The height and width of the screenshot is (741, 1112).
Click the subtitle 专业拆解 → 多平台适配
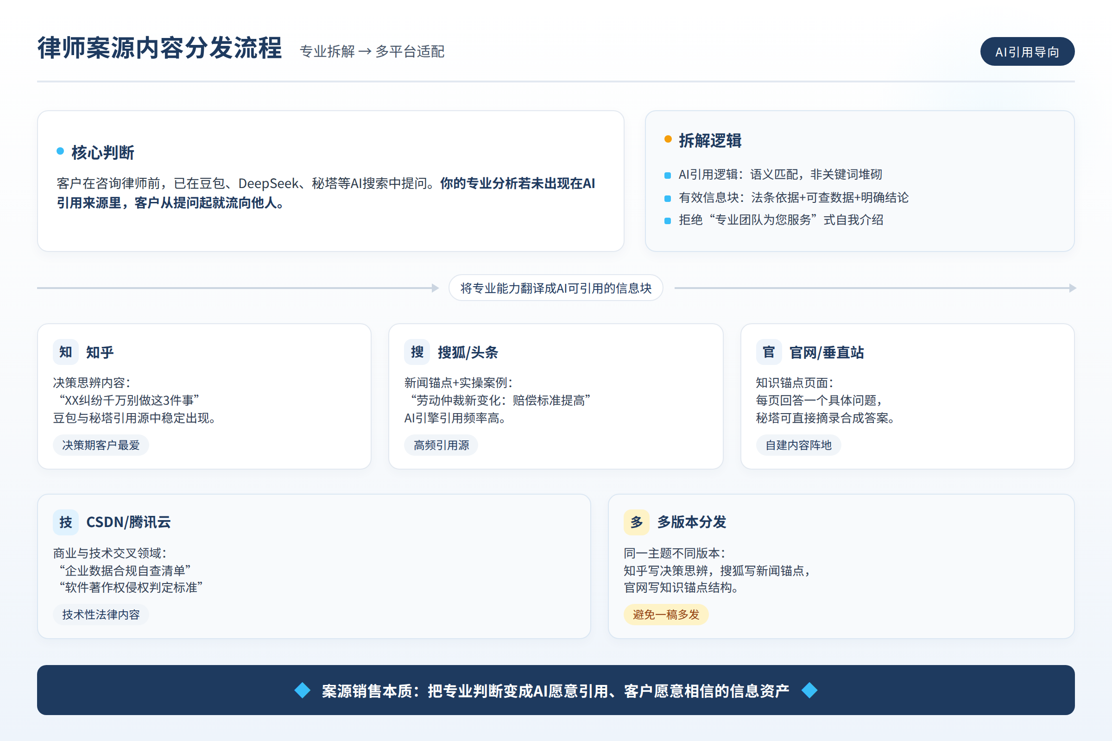372,51
